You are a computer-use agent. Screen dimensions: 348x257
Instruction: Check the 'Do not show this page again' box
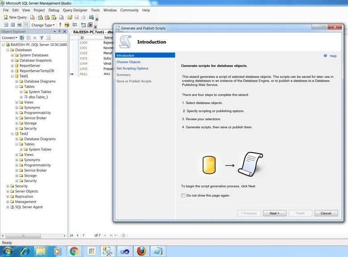(183, 195)
